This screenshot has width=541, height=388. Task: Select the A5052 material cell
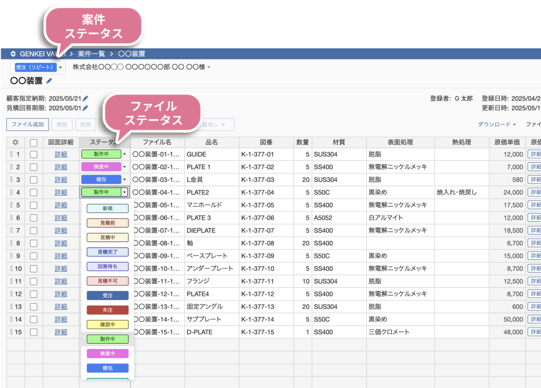[339, 218]
